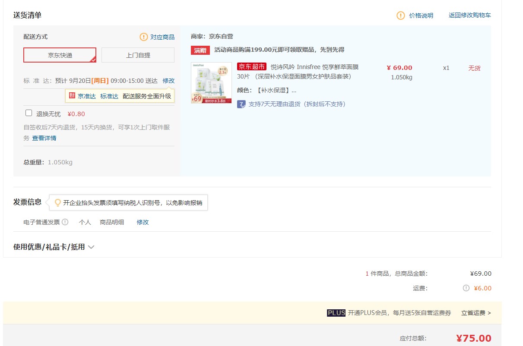Viewport: 523px width, 346px height.
Task: Click the 商品明细 invoice content text
Action: click(112, 222)
